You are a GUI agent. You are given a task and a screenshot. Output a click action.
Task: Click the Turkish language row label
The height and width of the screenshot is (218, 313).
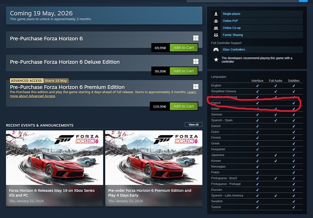(216, 207)
